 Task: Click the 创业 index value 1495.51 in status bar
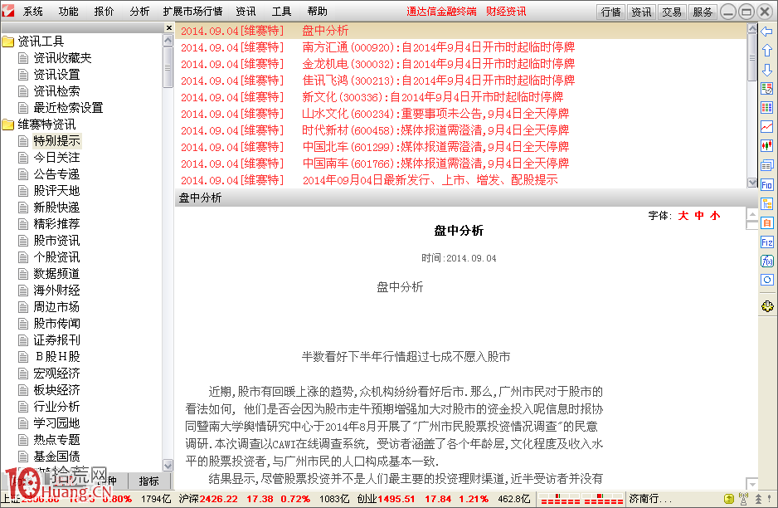[396, 499]
